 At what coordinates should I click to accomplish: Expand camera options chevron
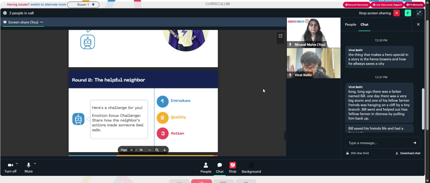click(x=17, y=164)
